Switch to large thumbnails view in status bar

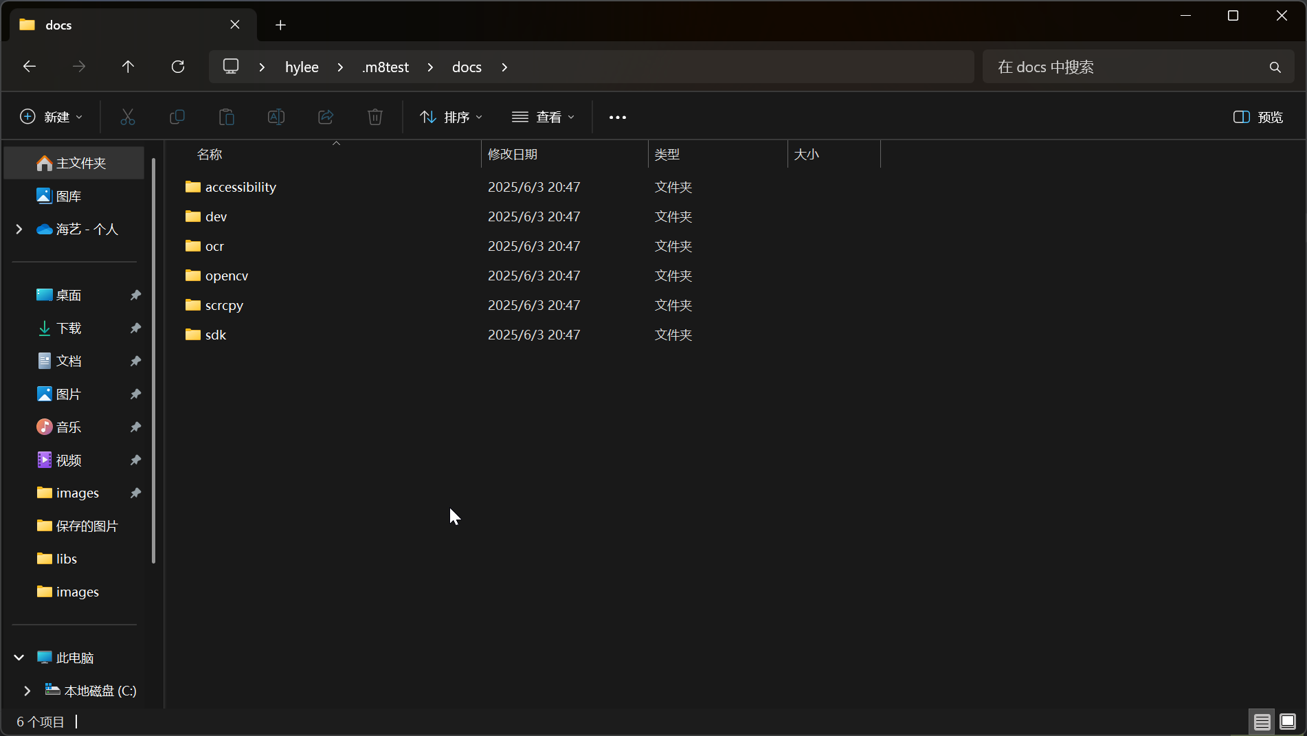point(1288,722)
